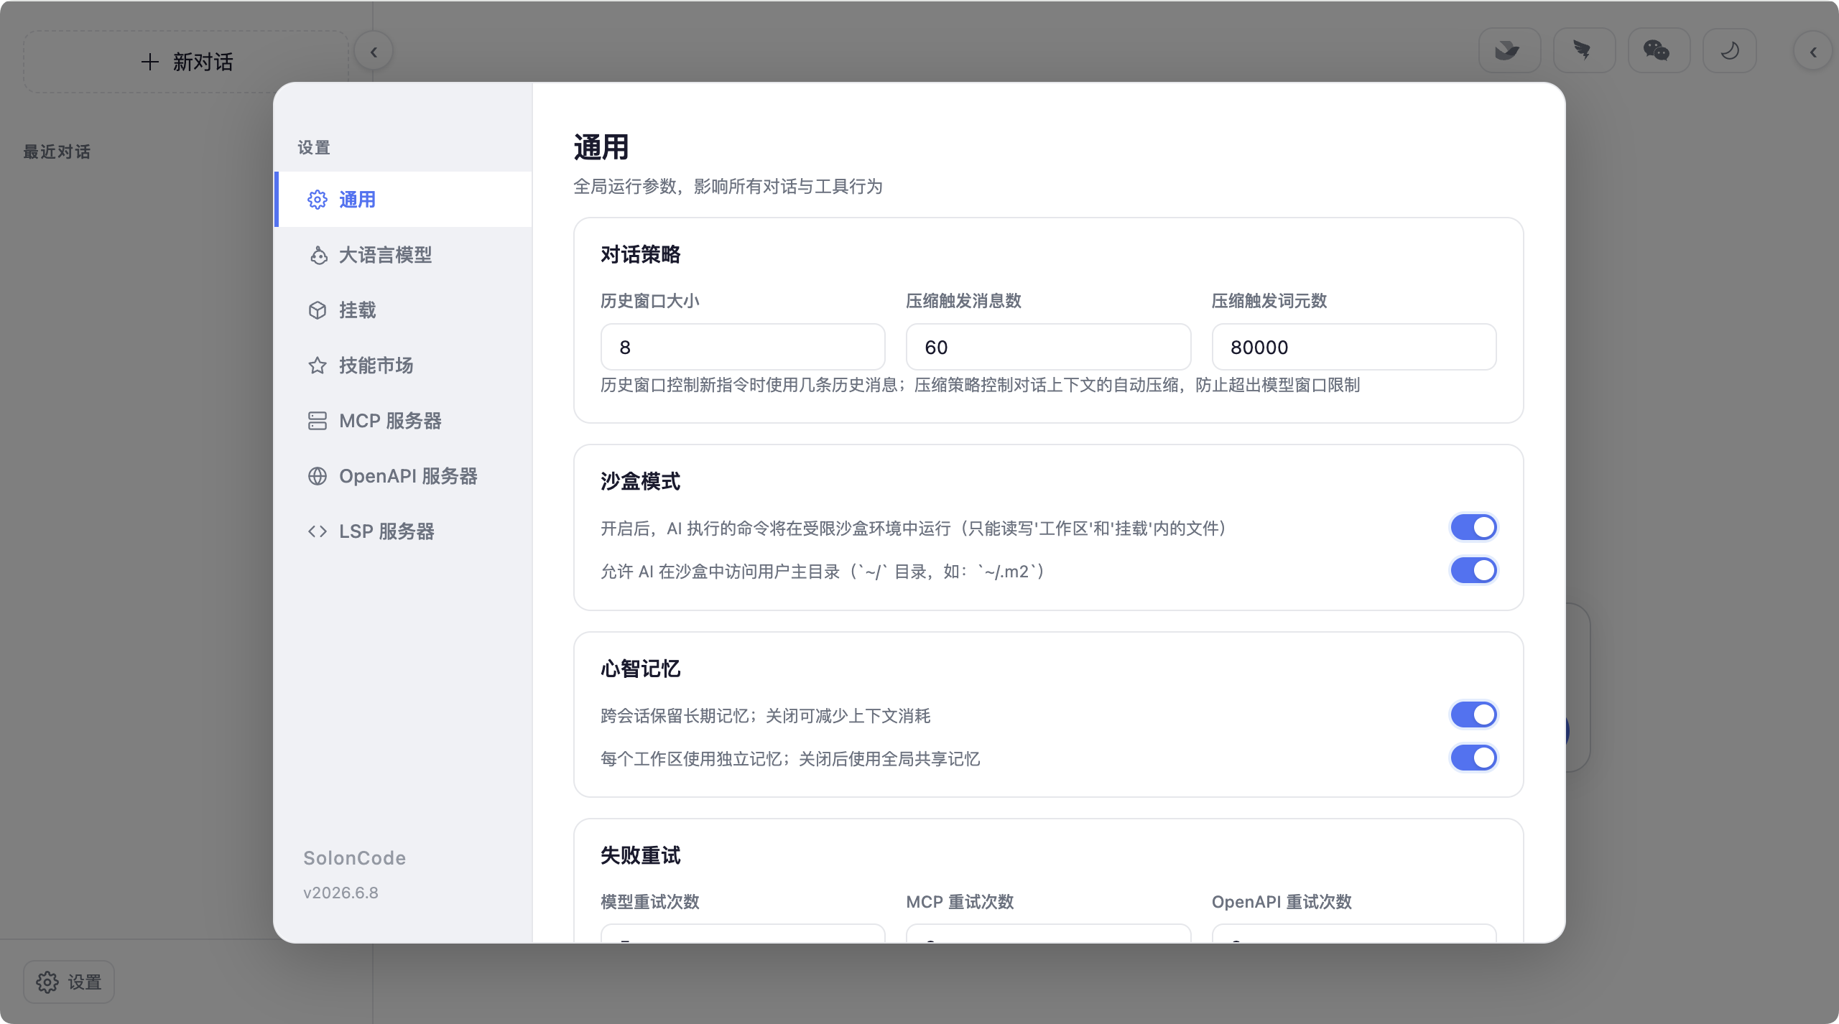Open the 技能市场 settings tab
Screen dimensions: 1839x1024
tap(403, 366)
